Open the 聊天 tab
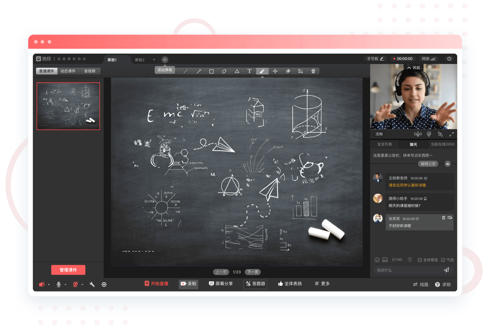The width and height of the screenshot is (488, 325). [x=413, y=144]
